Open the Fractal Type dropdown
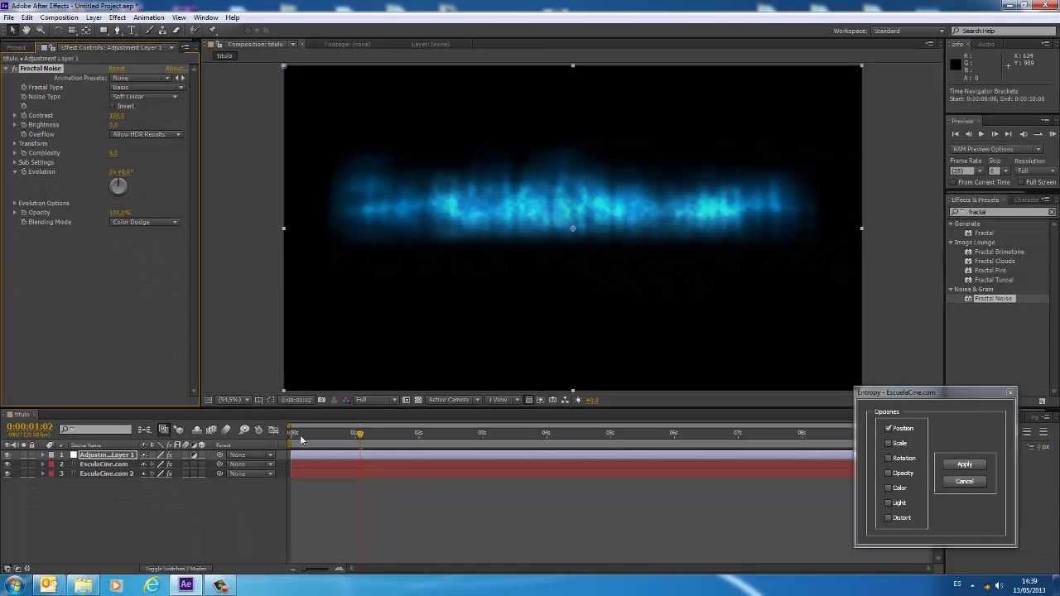 pyautogui.click(x=147, y=87)
